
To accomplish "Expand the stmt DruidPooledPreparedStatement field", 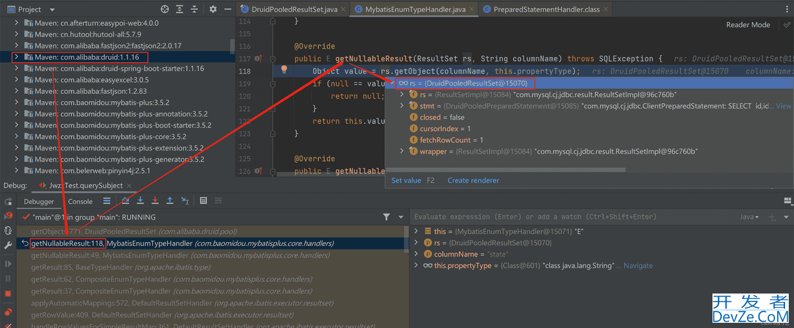I will tap(401, 106).
